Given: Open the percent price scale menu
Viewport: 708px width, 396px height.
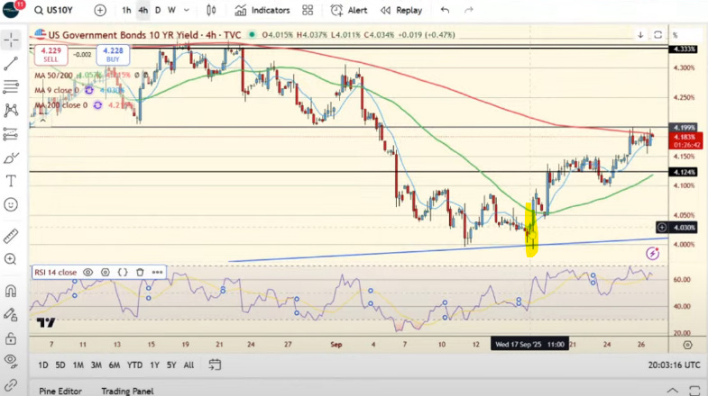Looking at the screenshot, I should 676,35.
